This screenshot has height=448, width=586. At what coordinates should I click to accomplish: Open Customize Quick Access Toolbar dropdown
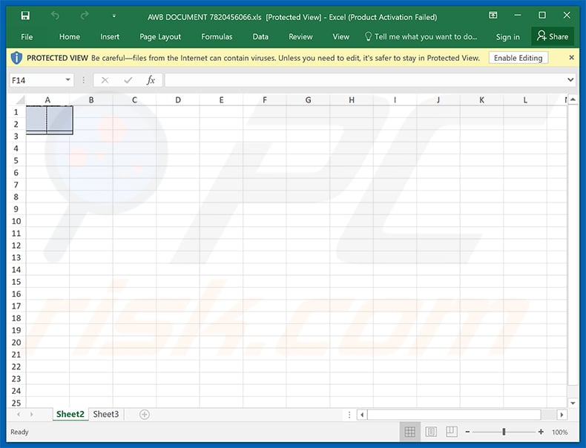click(x=114, y=16)
